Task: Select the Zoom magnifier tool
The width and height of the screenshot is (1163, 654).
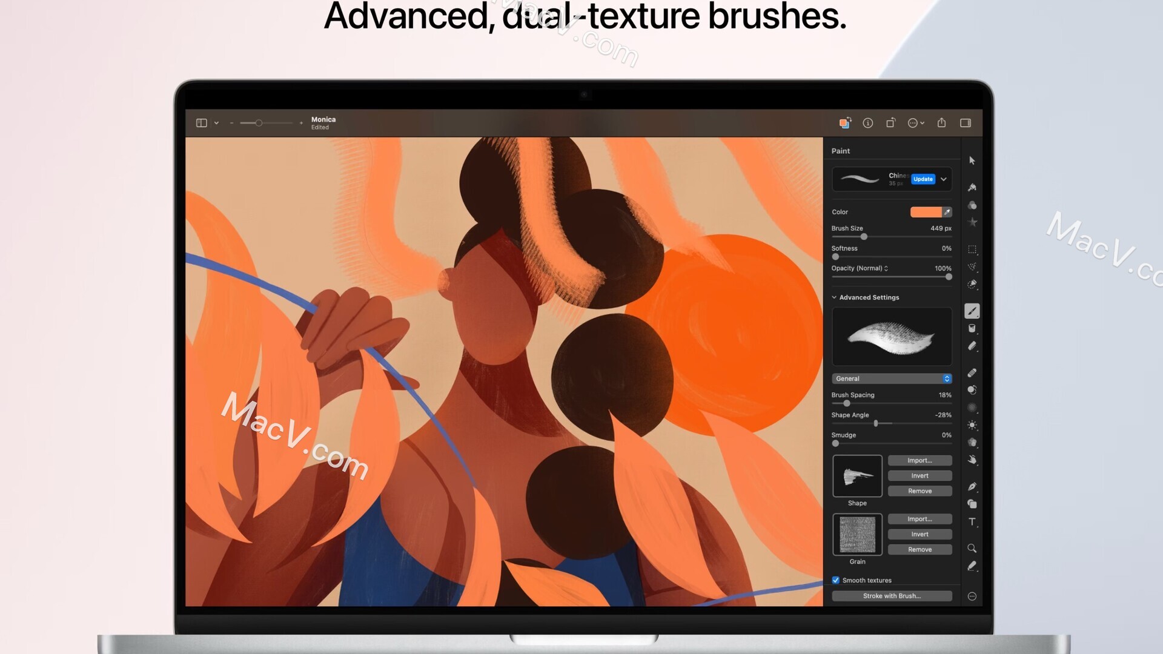Action: pos(972,549)
